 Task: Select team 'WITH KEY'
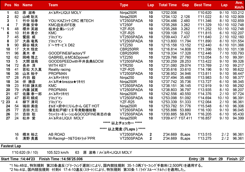[x=57, y=65]
